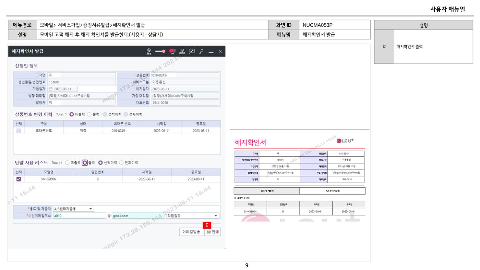Click the 해지확인서 title in preview
Screen dimensions: 480x270
coord(251,143)
